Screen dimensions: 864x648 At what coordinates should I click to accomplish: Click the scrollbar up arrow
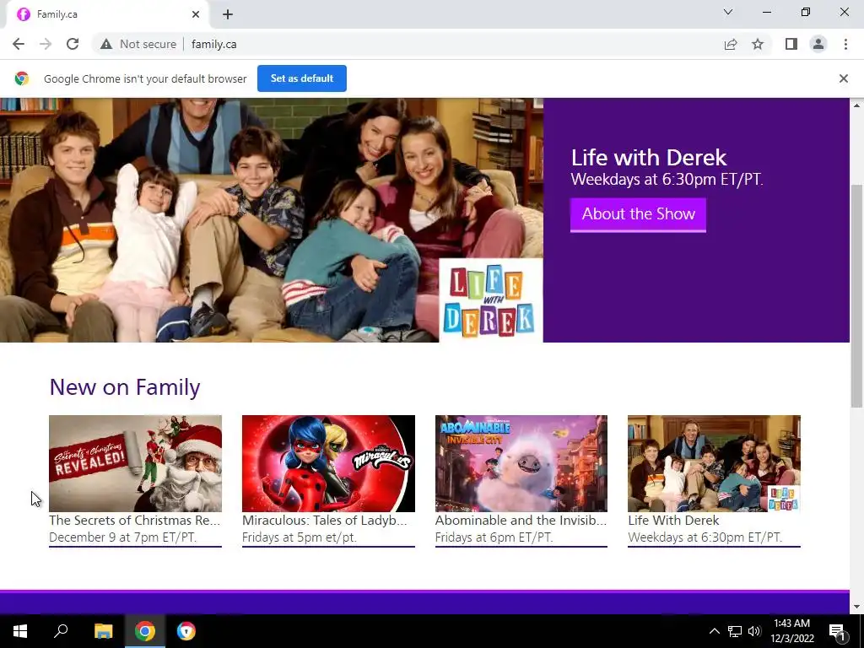[856, 105]
